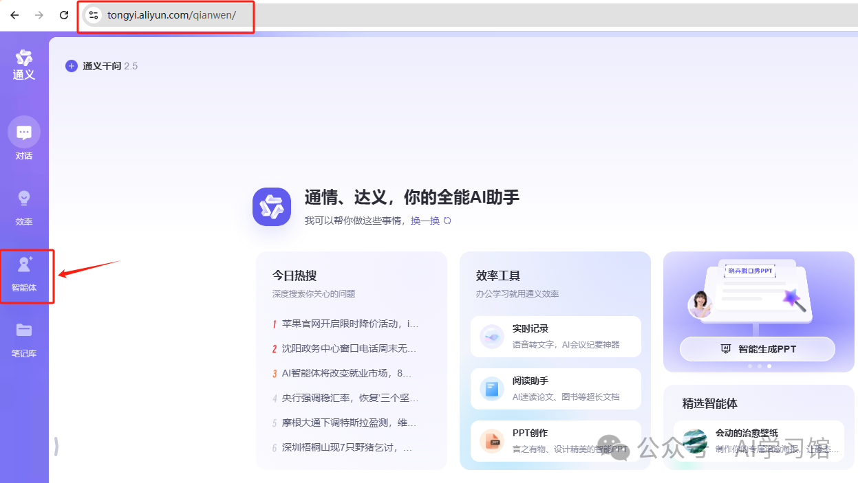Select the third carousel dot under the PPT banner

769,366
